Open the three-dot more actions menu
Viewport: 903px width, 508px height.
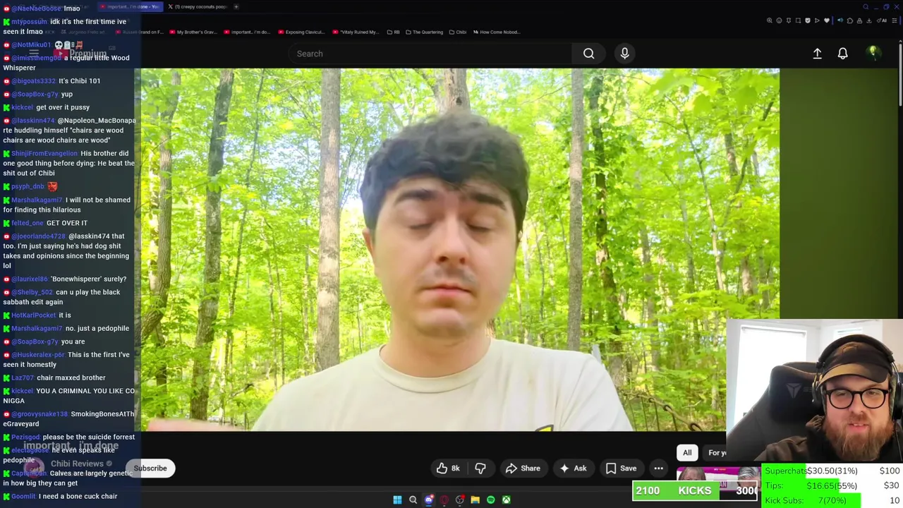coord(658,468)
